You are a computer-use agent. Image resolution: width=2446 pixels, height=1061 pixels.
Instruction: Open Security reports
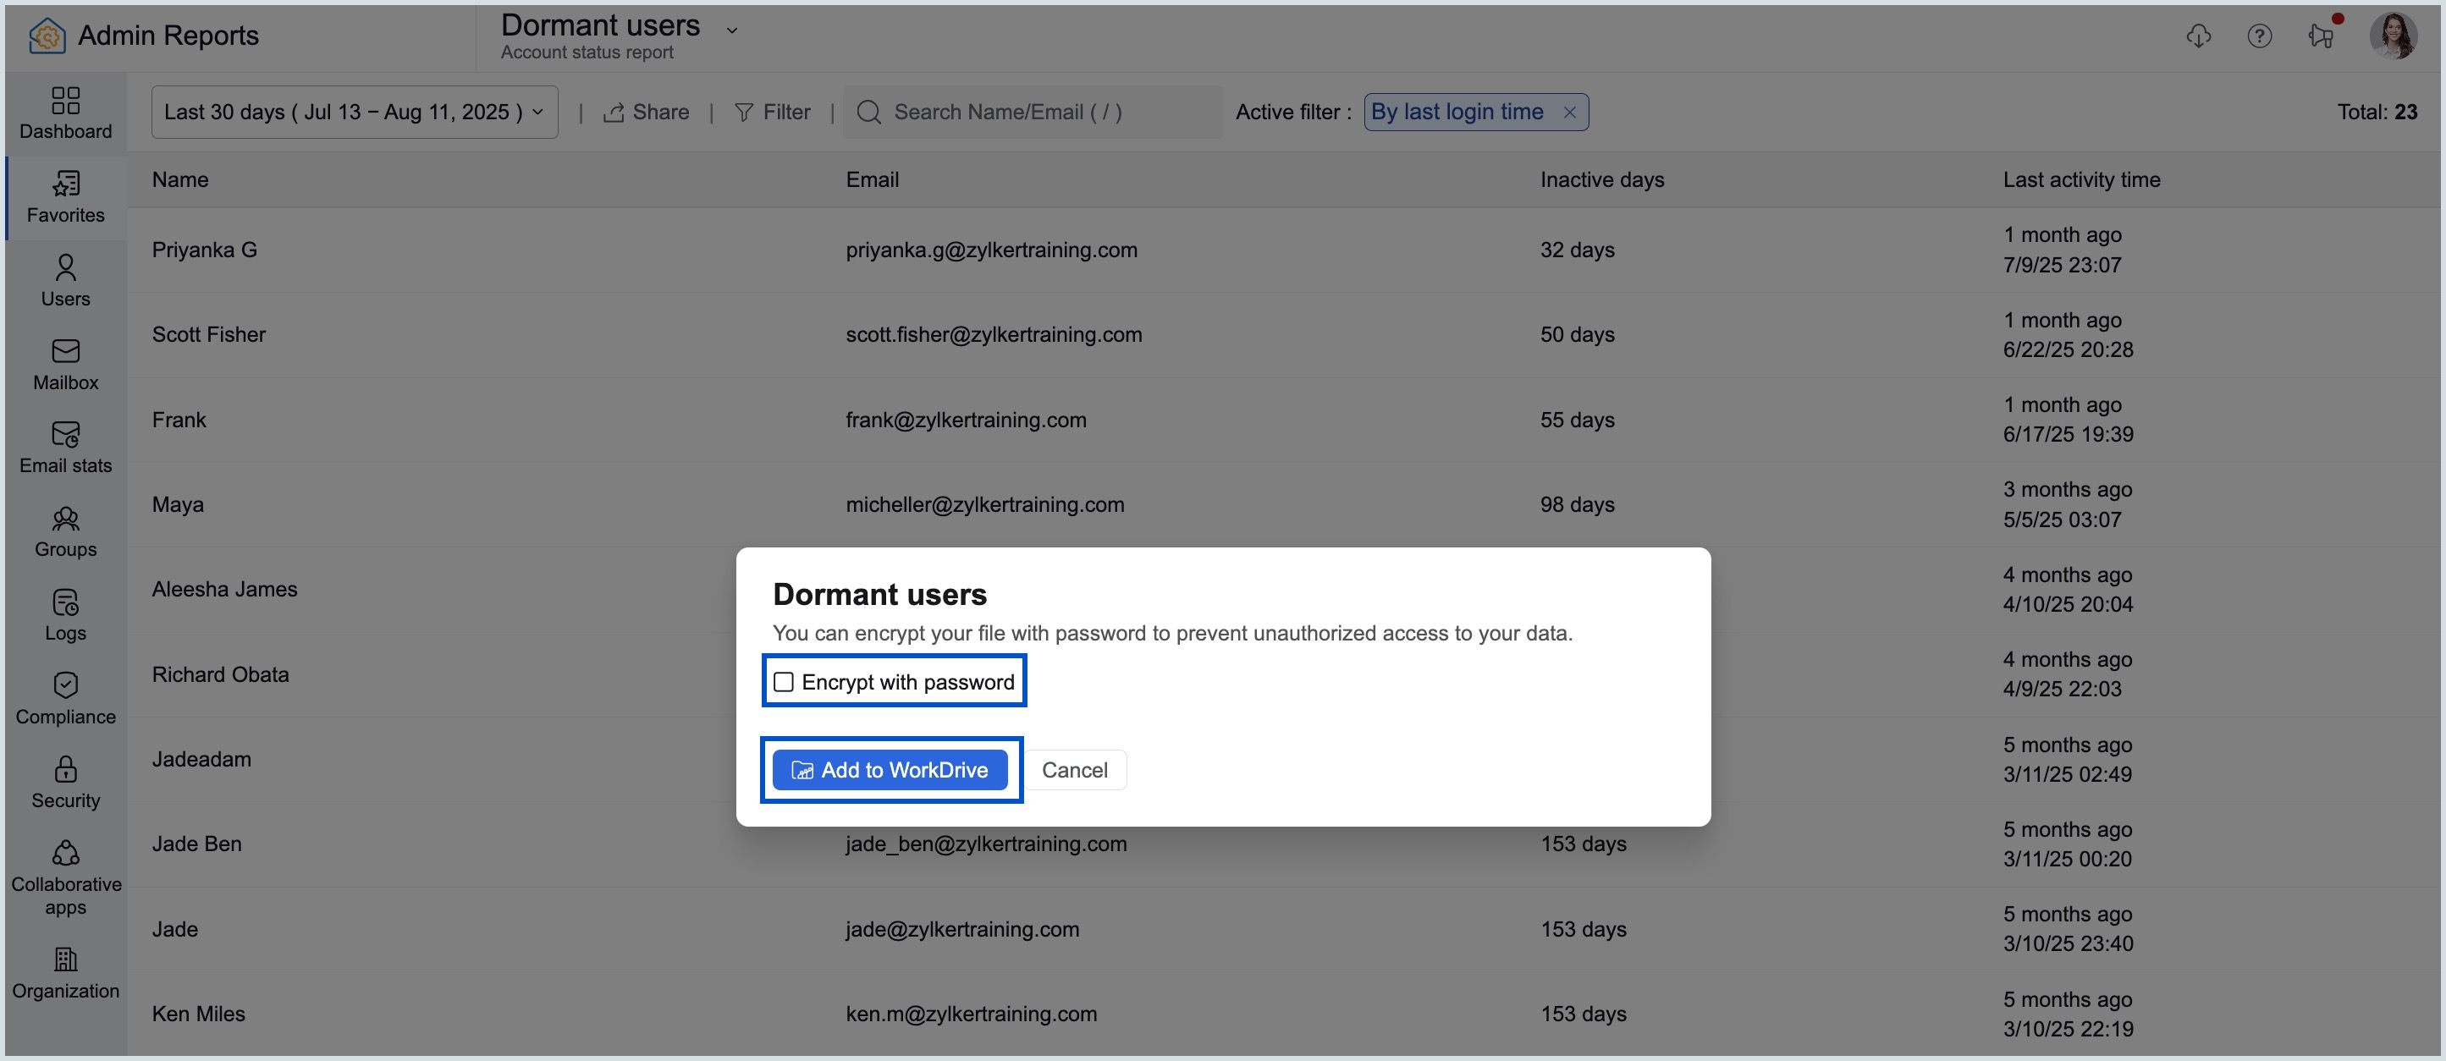(x=65, y=782)
